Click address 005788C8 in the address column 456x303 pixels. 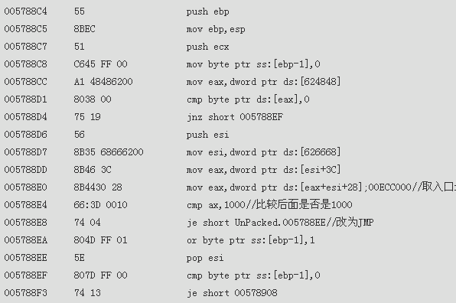[x=25, y=64]
